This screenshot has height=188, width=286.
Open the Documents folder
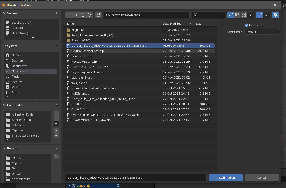pyautogui.click(x=31, y=66)
